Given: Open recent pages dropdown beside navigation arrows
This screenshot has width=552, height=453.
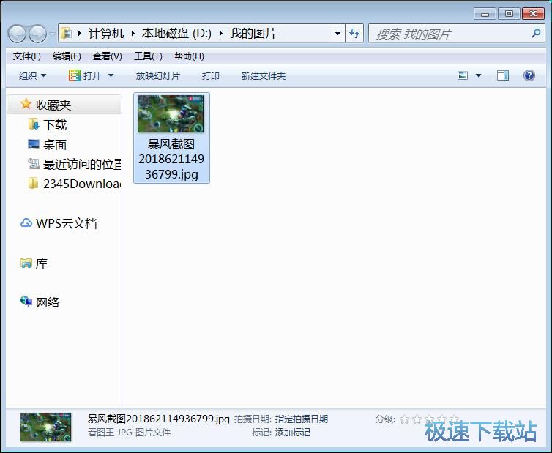Looking at the screenshot, I should [52, 34].
